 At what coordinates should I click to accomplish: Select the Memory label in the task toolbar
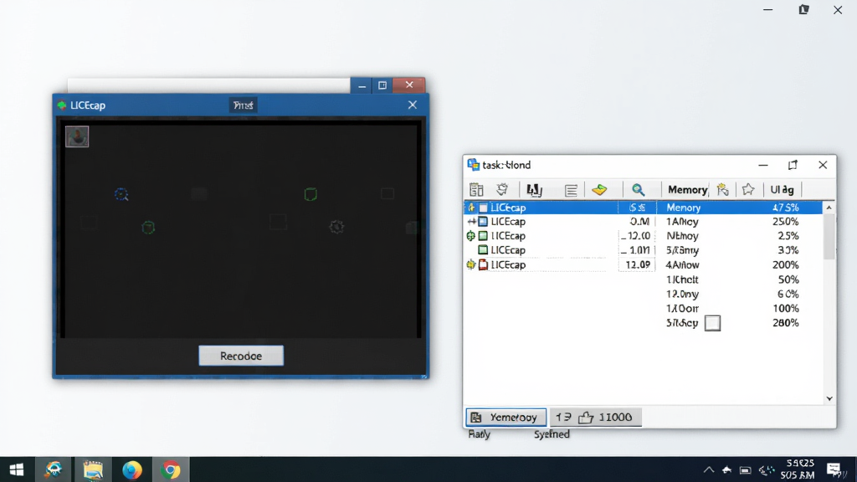[687, 190]
